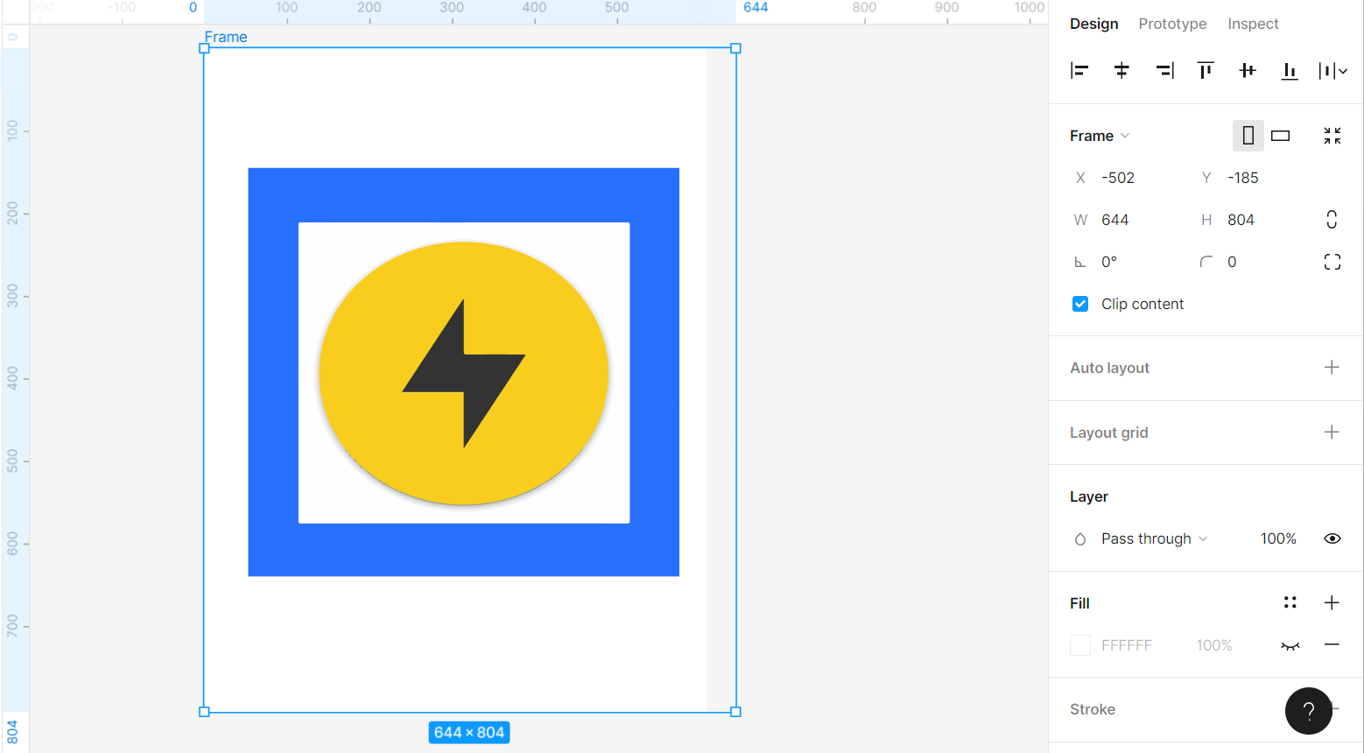Click the align top icon
The height and width of the screenshot is (753, 1364).
click(1206, 71)
